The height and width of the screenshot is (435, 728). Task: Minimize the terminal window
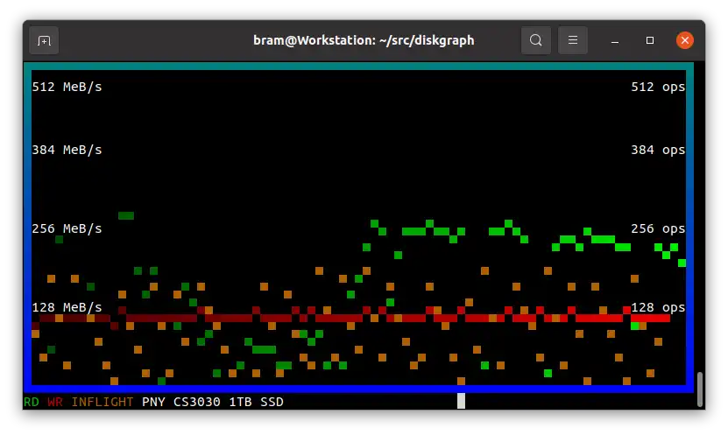(x=615, y=41)
